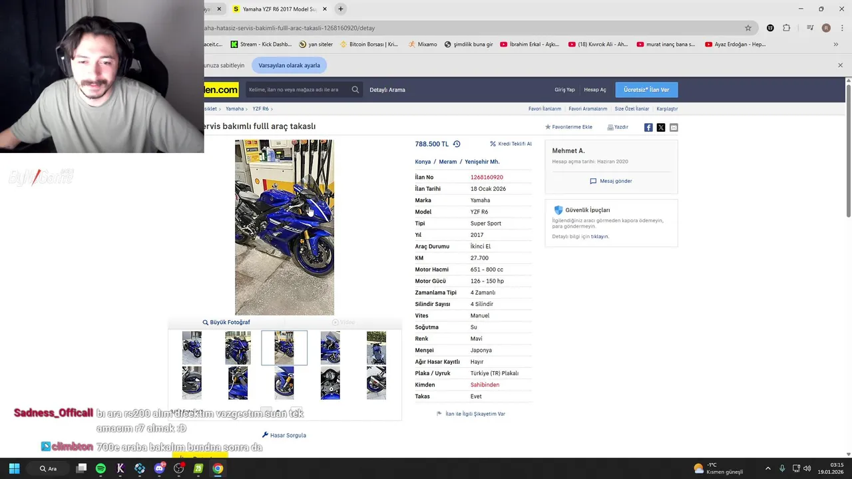
Task: Open the black cat extension icon
Action: (x=770, y=28)
